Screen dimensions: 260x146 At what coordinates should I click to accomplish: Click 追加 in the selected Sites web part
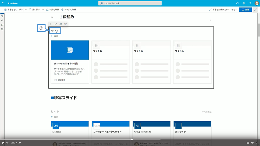[54, 36]
